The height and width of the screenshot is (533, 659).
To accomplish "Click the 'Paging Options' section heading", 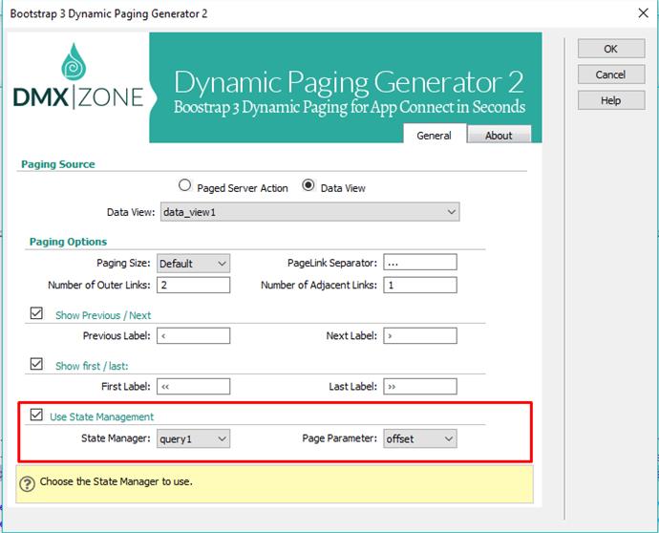I will click(x=68, y=242).
